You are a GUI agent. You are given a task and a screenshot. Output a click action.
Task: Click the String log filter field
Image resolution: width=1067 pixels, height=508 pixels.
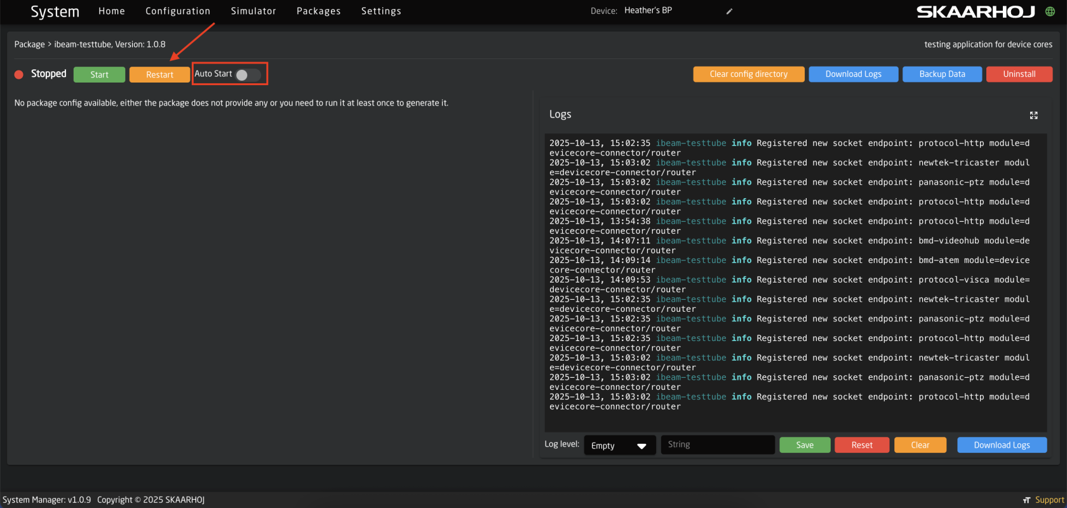click(x=717, y=444)
